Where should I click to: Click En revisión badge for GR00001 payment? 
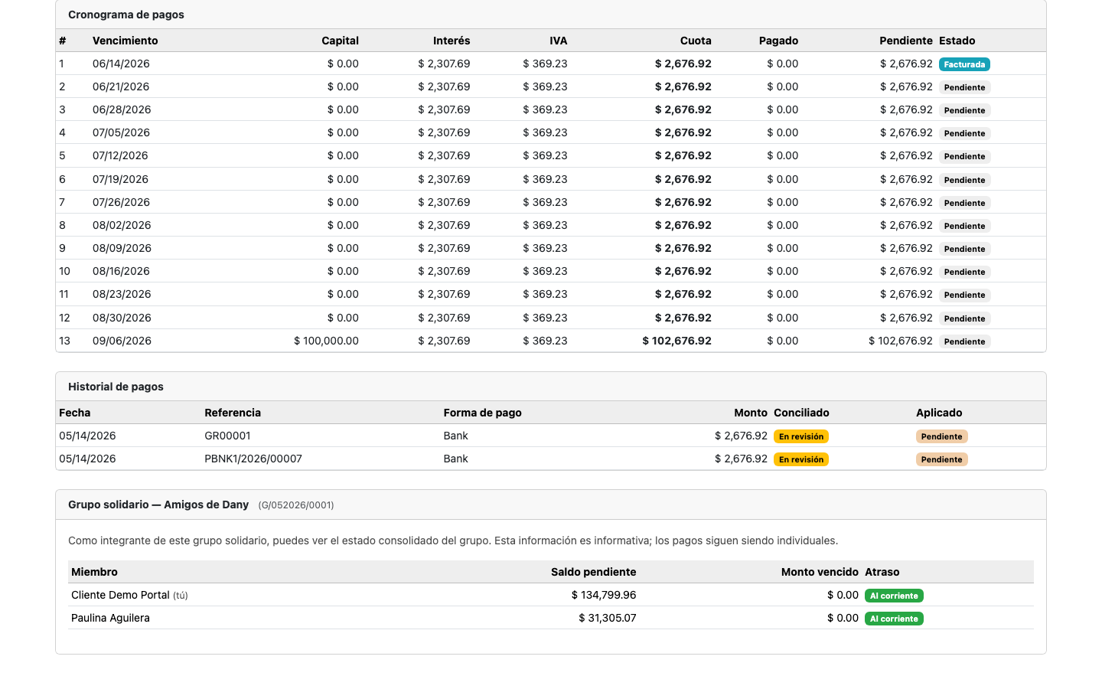point(801,436)
